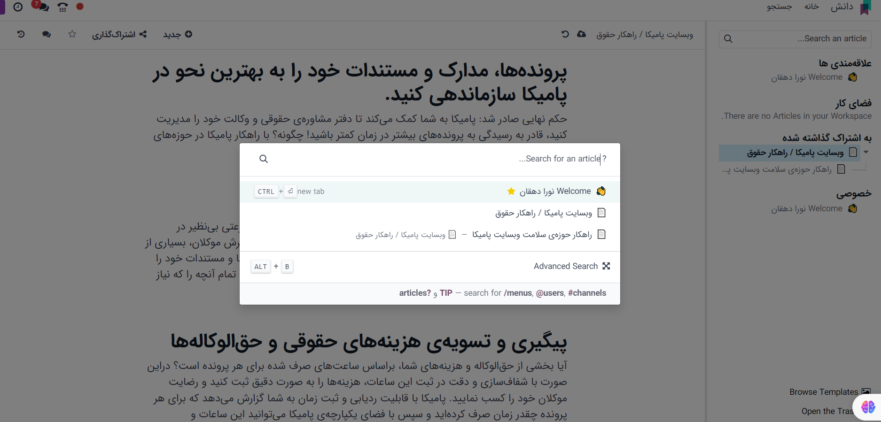Open the جستجو menu
Image resolution: width=881 pixels, height=422 pixels.
point(780,7)
